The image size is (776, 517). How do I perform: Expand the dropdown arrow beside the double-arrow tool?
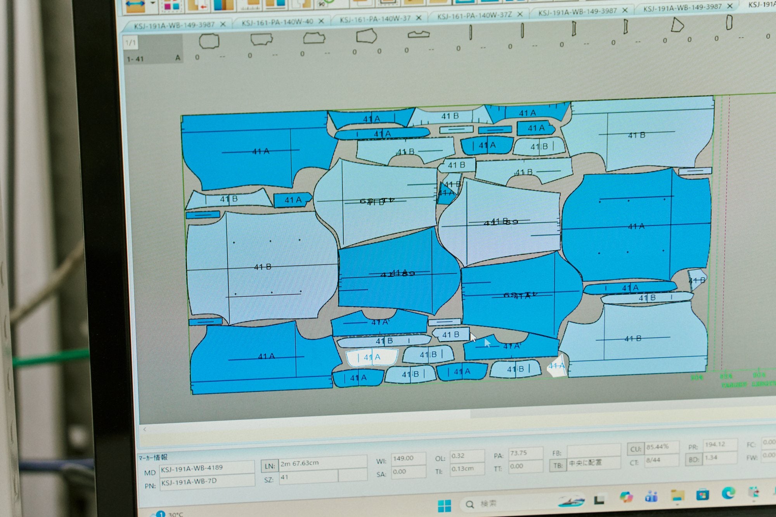(x=152, y=3)
